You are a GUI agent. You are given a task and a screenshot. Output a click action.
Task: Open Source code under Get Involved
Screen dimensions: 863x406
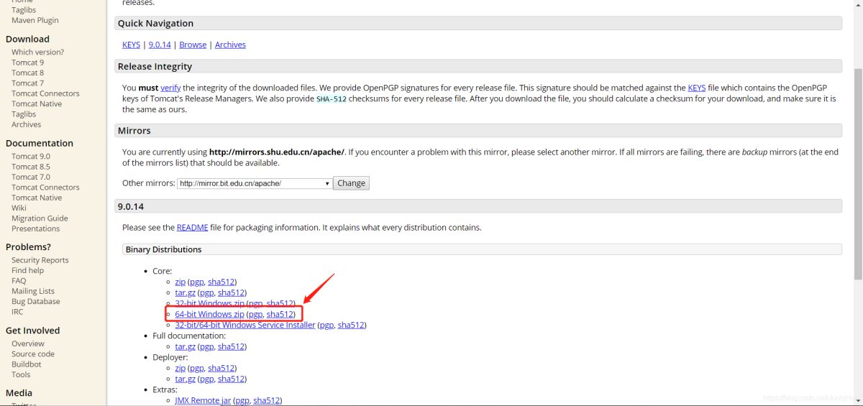[x=32, y=354]
